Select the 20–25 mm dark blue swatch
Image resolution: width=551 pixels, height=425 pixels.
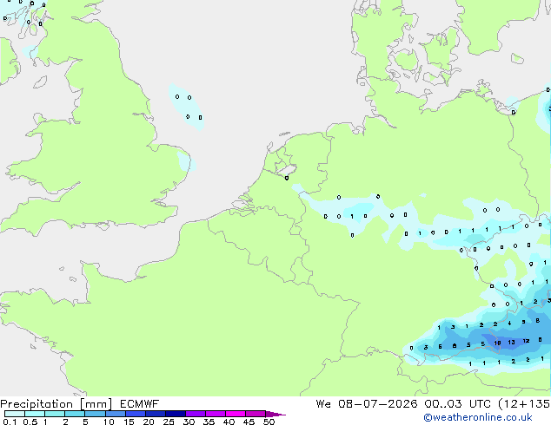(x=156, y=414)
